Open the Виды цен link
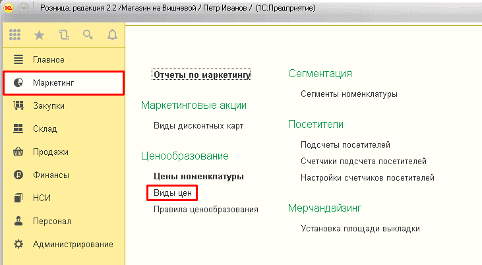Screen dimensions: 482x265 pos(171,192)
